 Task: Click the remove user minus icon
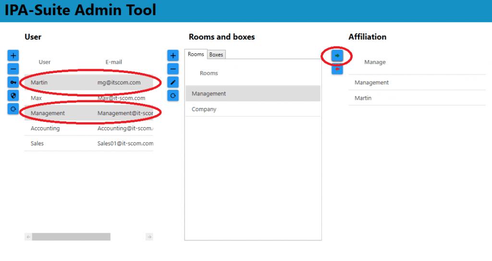point(13,69)
